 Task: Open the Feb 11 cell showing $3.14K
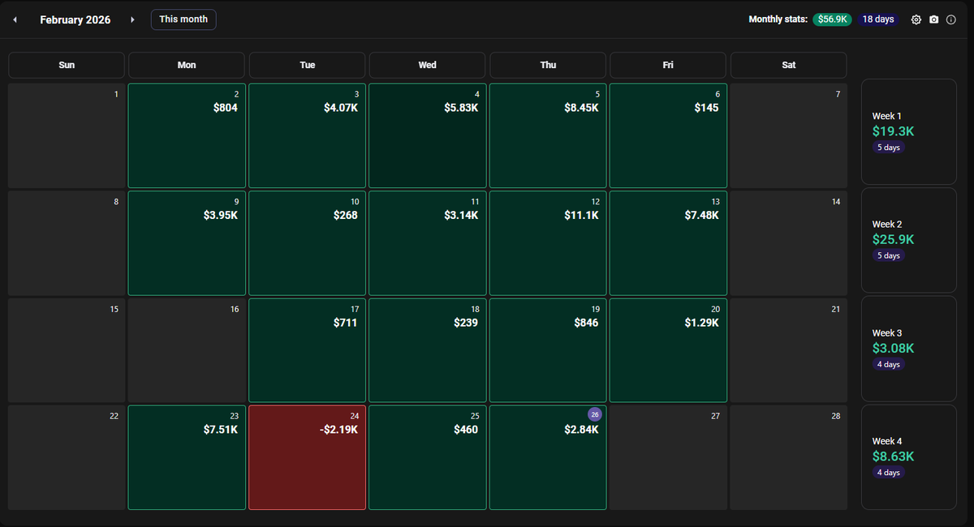pos(428,243)
